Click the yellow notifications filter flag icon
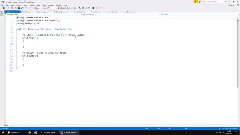240x135 pixels. point(196,1)
